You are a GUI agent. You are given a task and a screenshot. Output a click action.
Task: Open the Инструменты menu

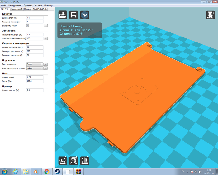[15, 6]
